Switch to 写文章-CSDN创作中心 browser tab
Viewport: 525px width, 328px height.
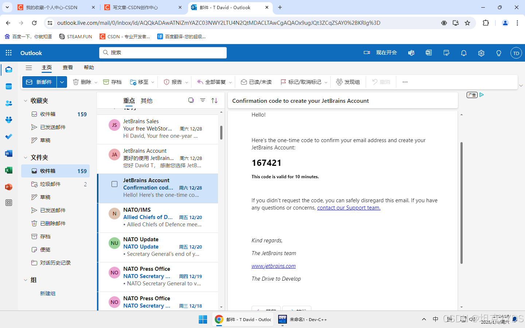pos(143,7)
